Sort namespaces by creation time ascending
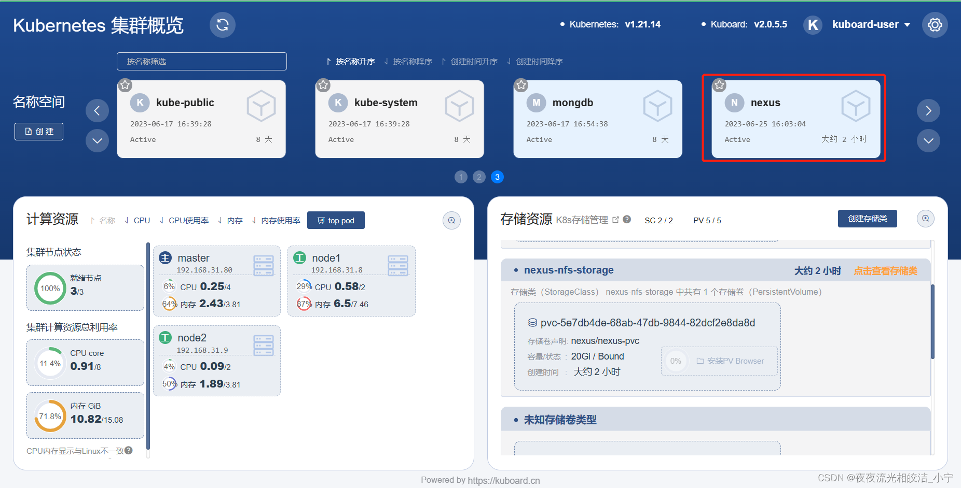 [469, 62]
